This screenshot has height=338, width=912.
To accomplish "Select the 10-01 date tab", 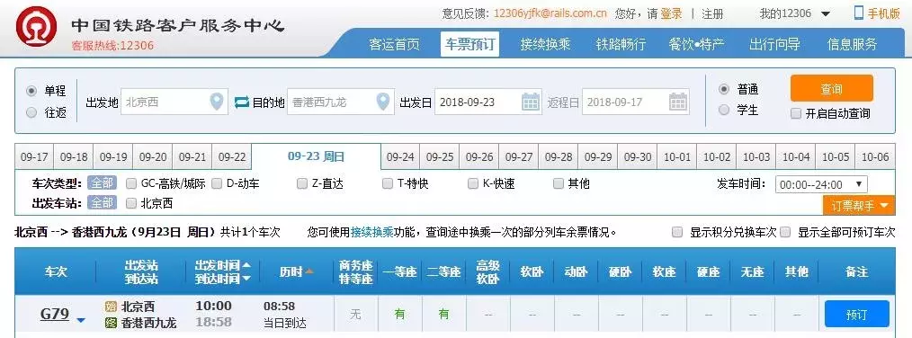I will tap(677, 157).
